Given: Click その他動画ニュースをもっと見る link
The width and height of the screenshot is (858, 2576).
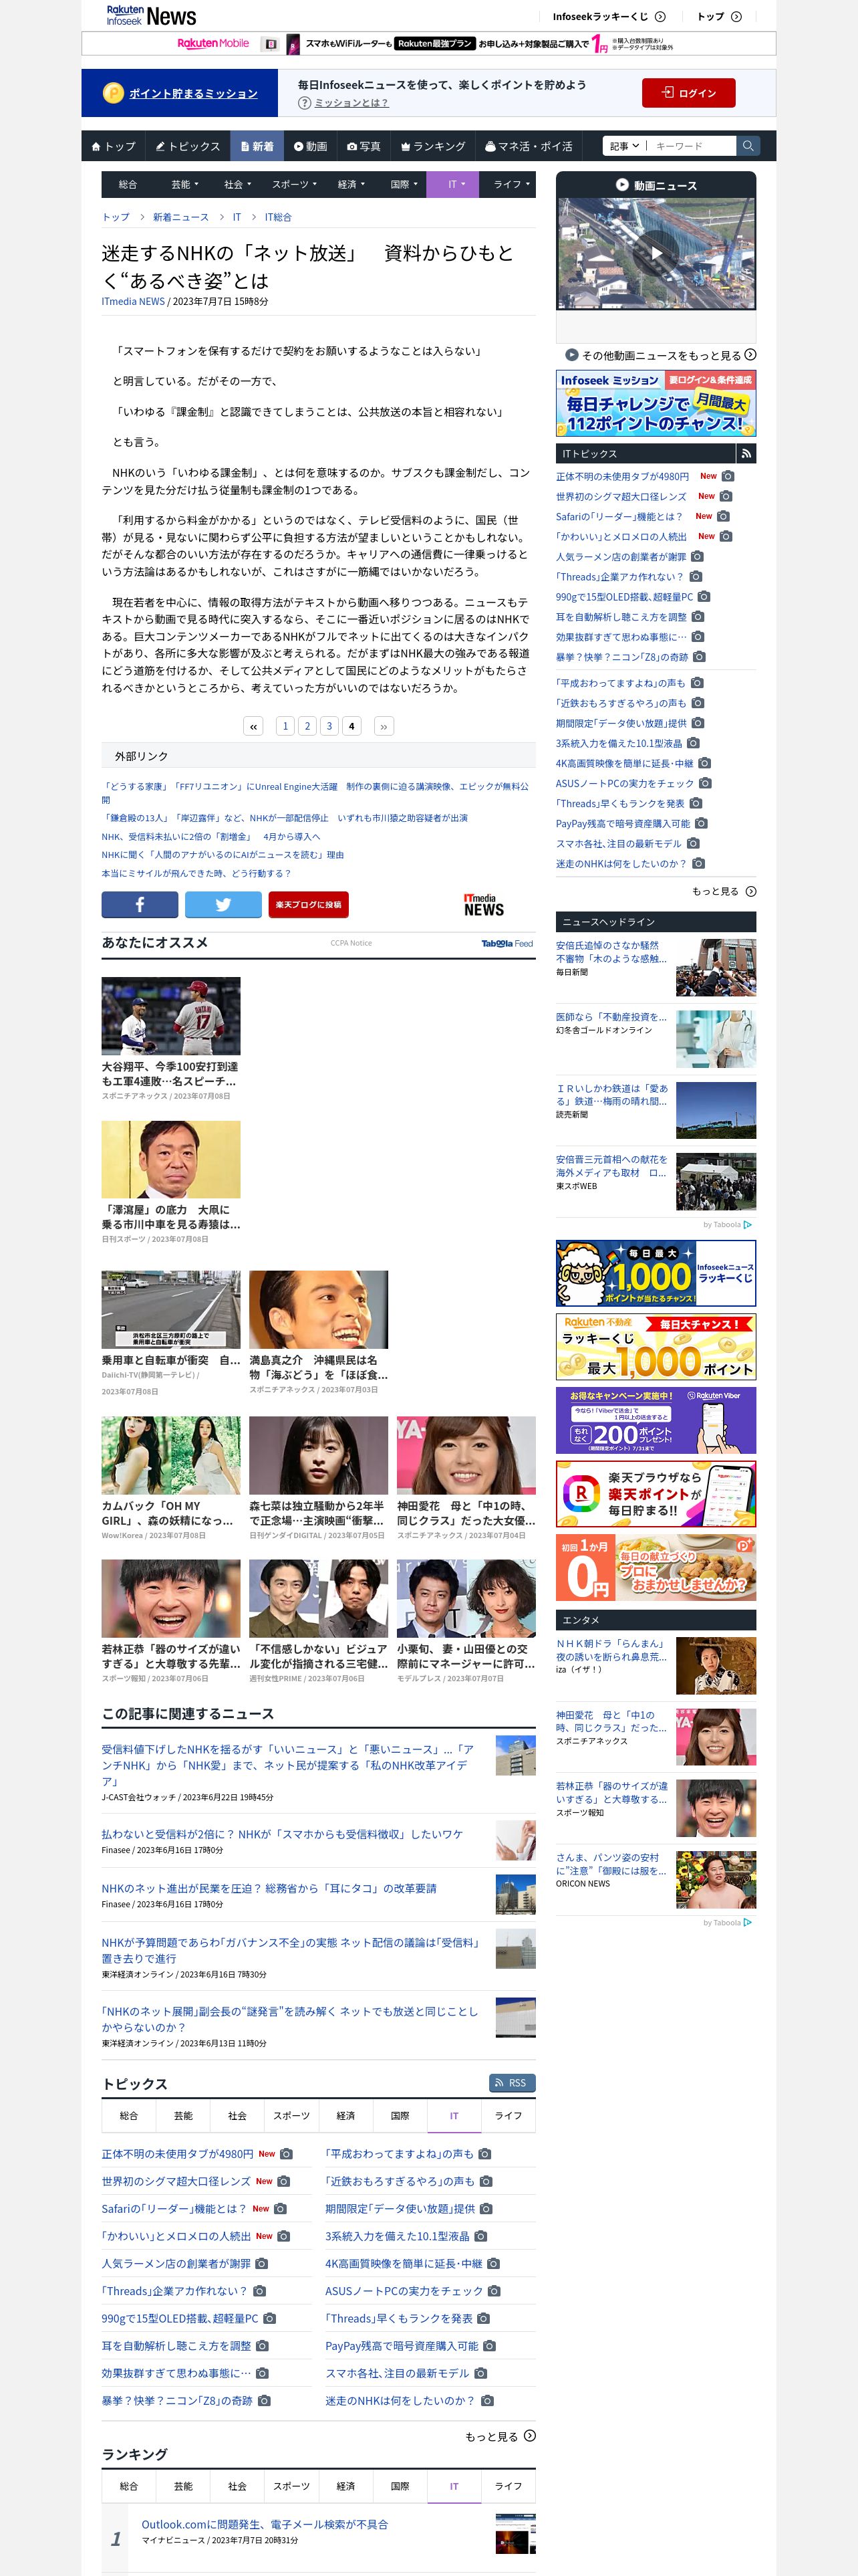Looking at the screenshot, I should tap(660, 355).
